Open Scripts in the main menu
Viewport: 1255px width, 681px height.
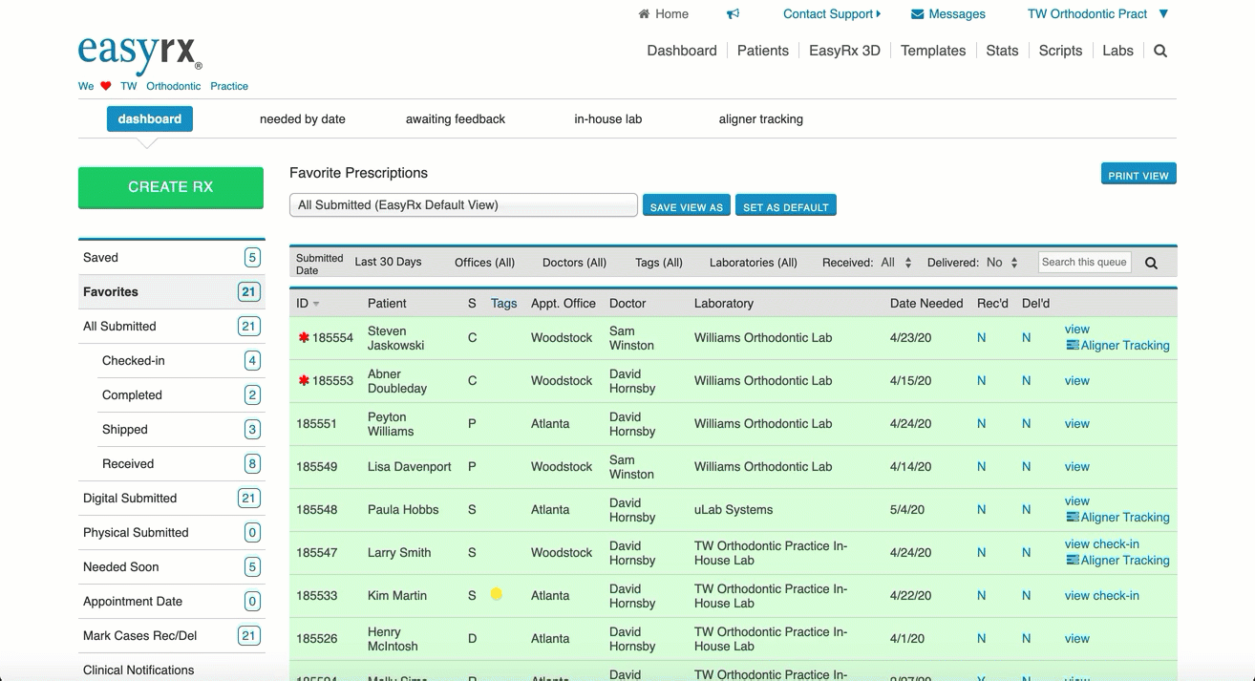1060,51
